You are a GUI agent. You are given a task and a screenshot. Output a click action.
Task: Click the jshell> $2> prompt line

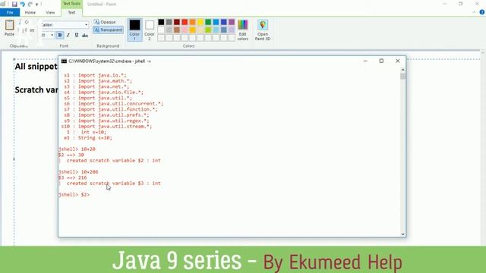[x=74, y=195]
